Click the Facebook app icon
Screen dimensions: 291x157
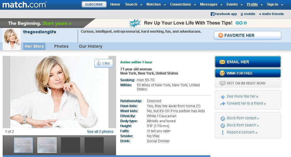tap(212, 14)
